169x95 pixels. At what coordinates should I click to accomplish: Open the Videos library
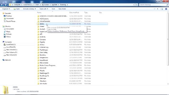pyautogui.click(x=8, y=37)
